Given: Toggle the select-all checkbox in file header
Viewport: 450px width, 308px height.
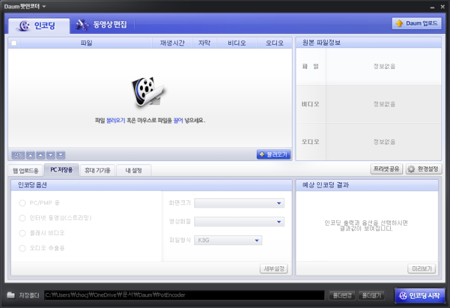Looking at the screenshot, I should (x=14, y=43).
